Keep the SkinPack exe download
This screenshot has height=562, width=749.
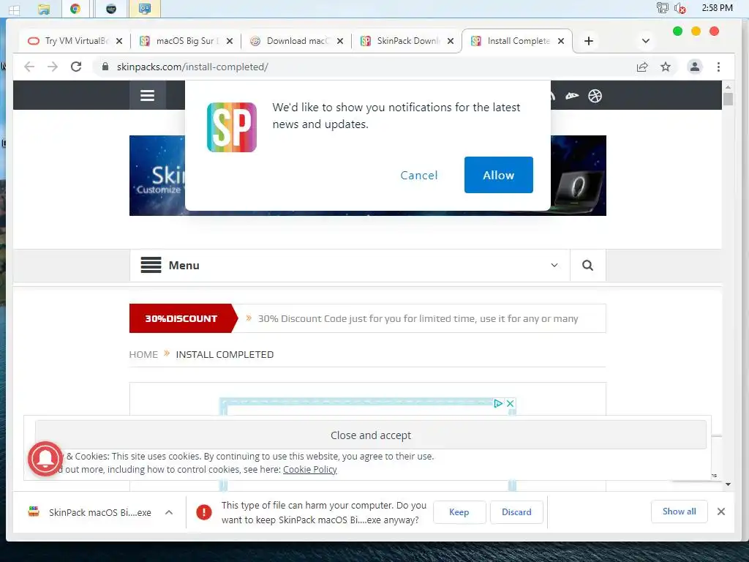pyautogui.click(x=459, y=512)
